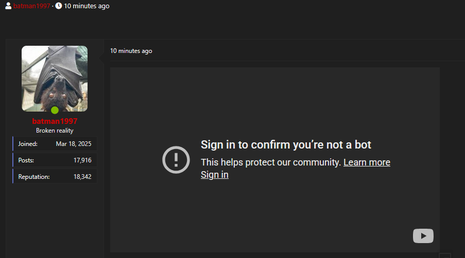This screenshot has height=258, width=465.
Task: Click the YouTube play logo in the embed corner
Action: coord(423,236)
